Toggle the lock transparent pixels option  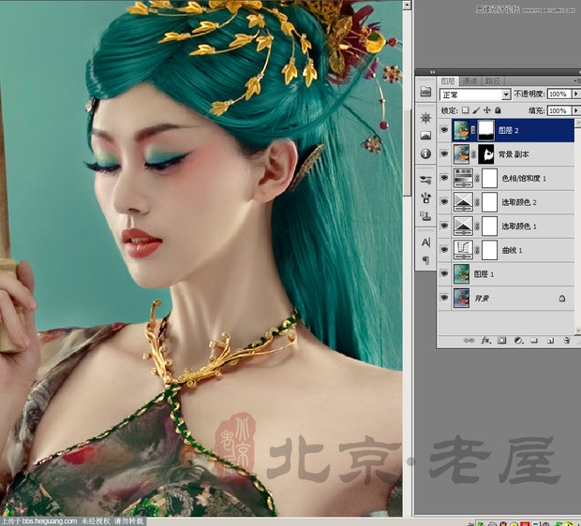[x=466, y=110]
